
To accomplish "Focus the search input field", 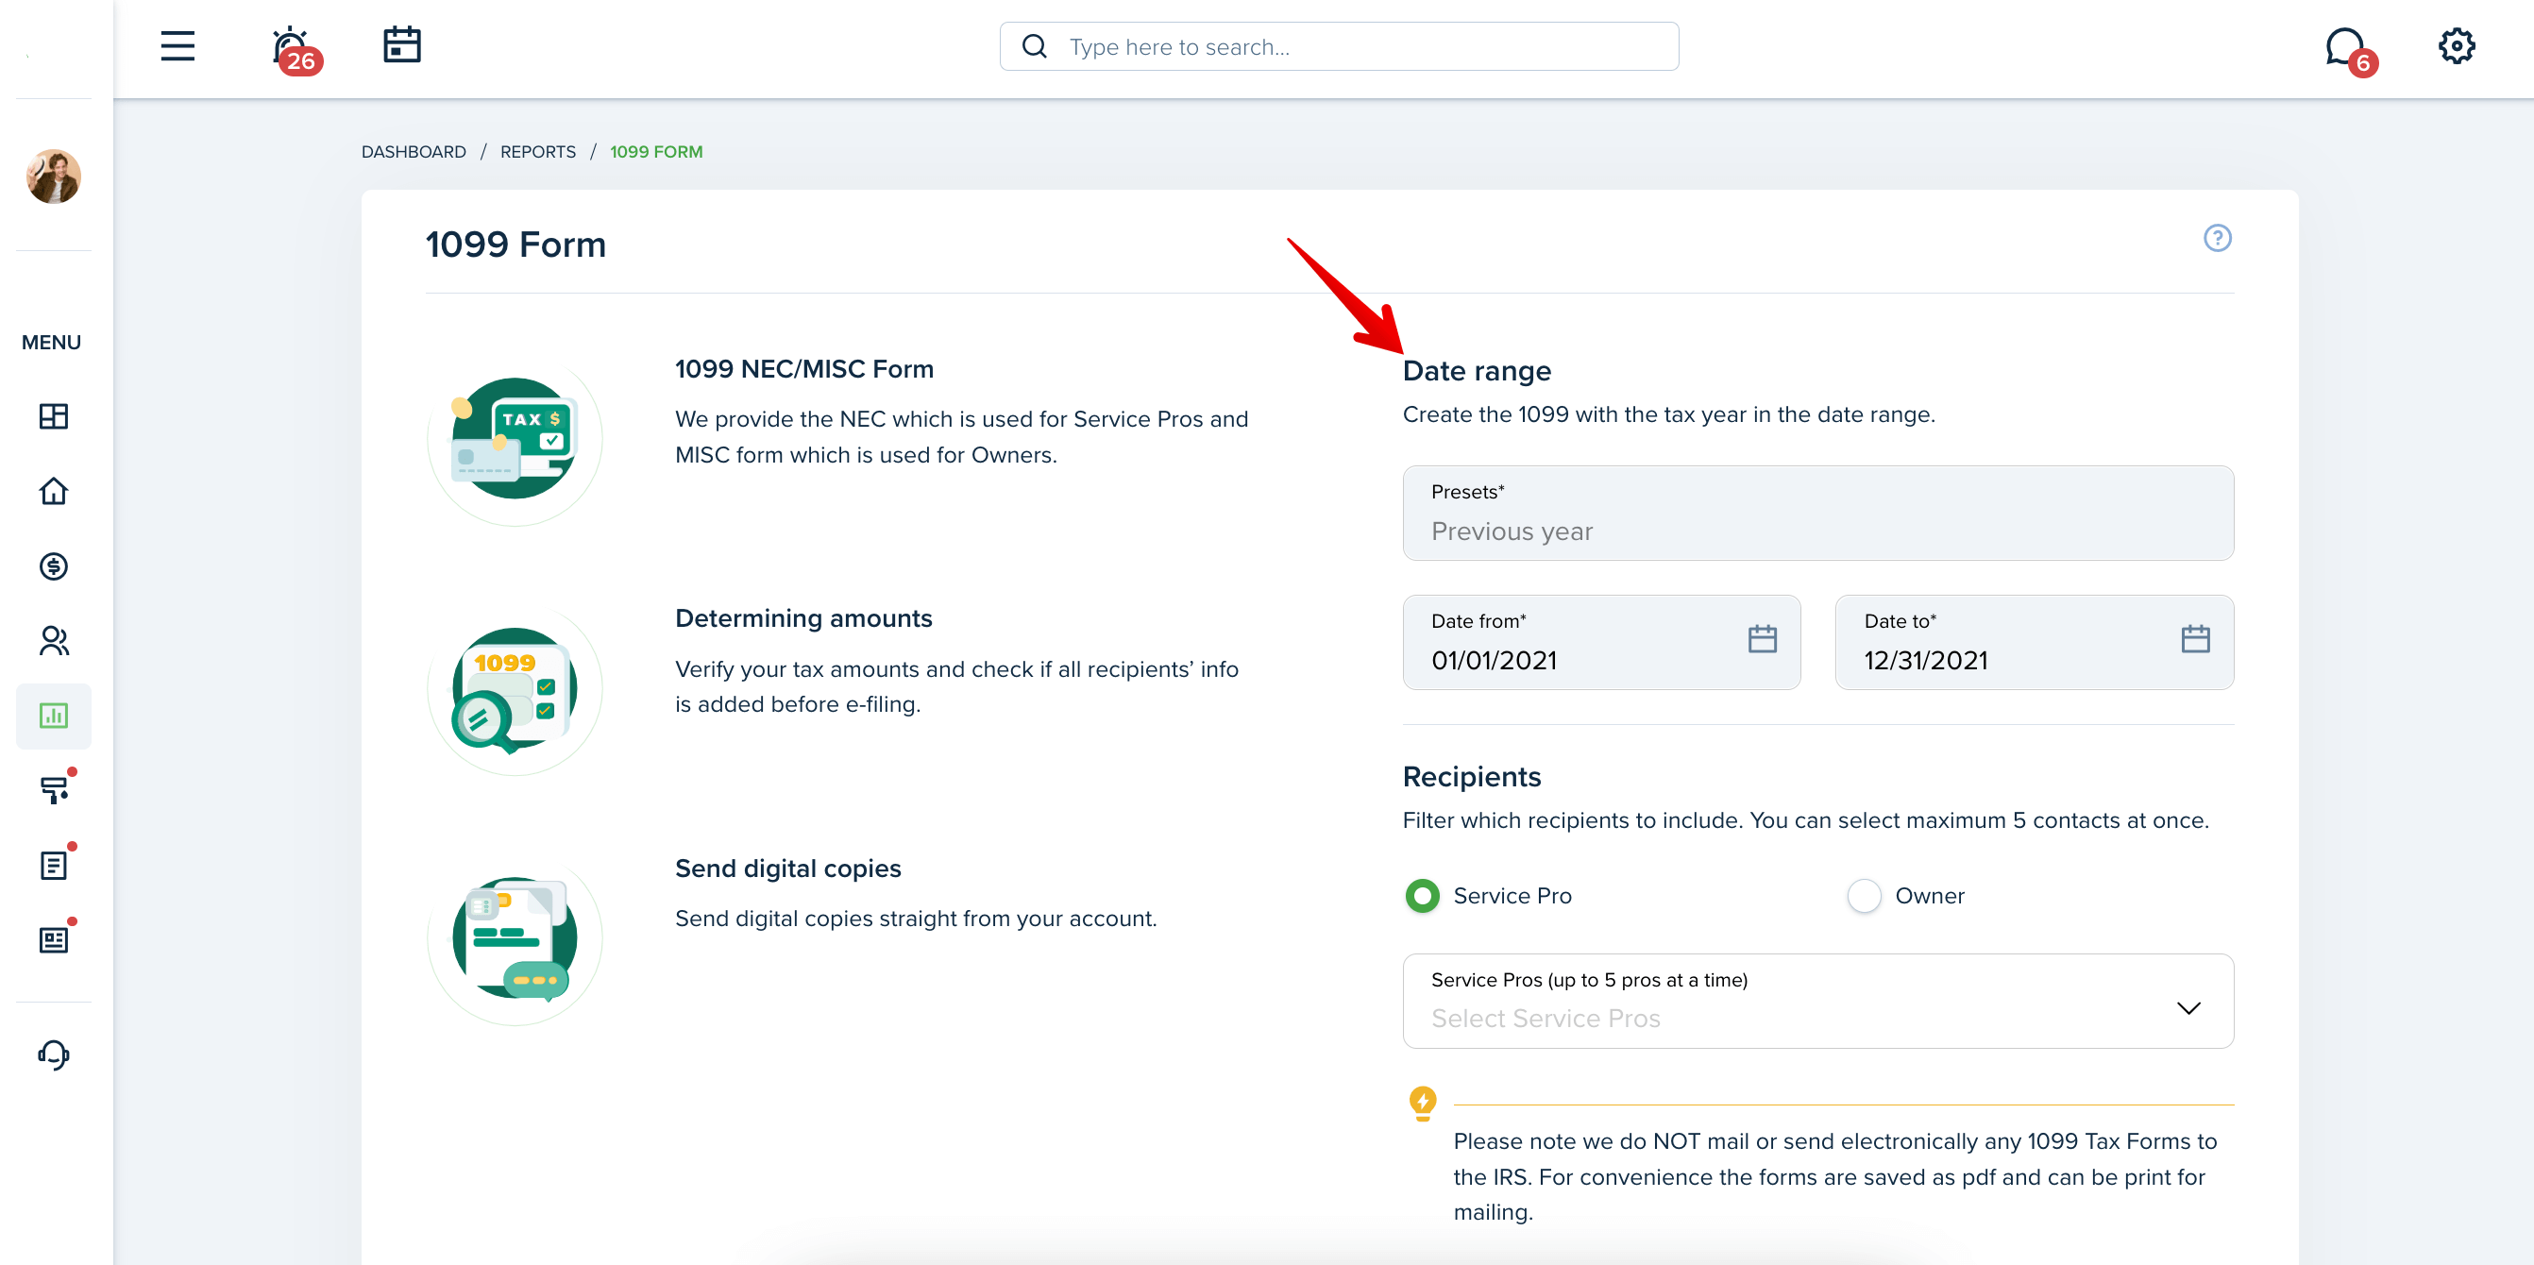I will (x=1338, y=46).
